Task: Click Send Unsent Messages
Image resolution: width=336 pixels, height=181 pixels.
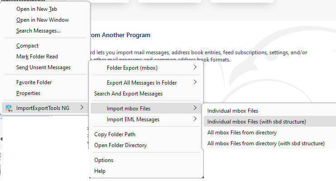Action: pyautogui.click(x=43, y=67)
